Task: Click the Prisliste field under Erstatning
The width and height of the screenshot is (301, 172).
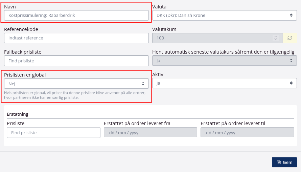Action: (53, 133)
